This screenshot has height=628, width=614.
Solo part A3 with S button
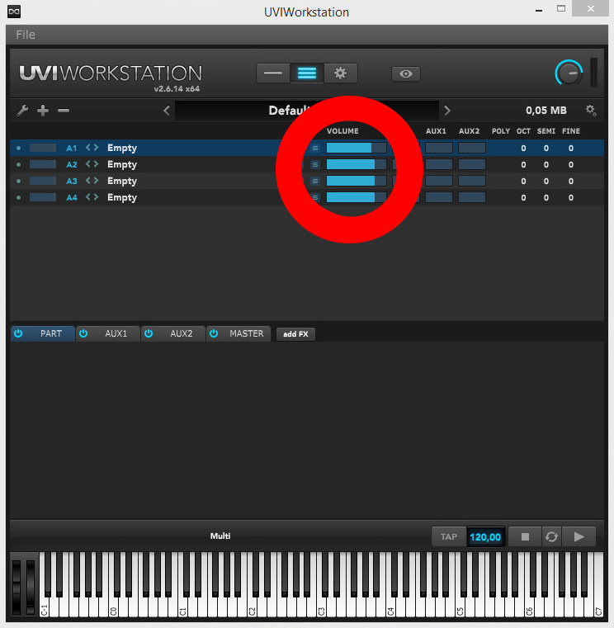tap(315, 181)
